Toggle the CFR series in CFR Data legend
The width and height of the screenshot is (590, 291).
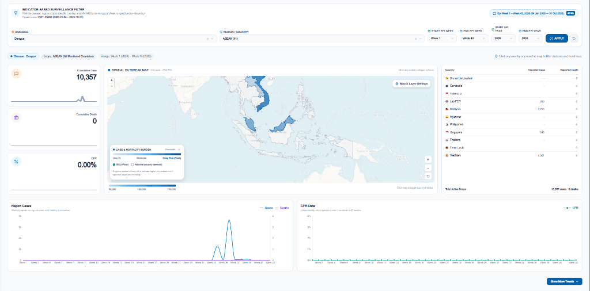coord(571,208)
